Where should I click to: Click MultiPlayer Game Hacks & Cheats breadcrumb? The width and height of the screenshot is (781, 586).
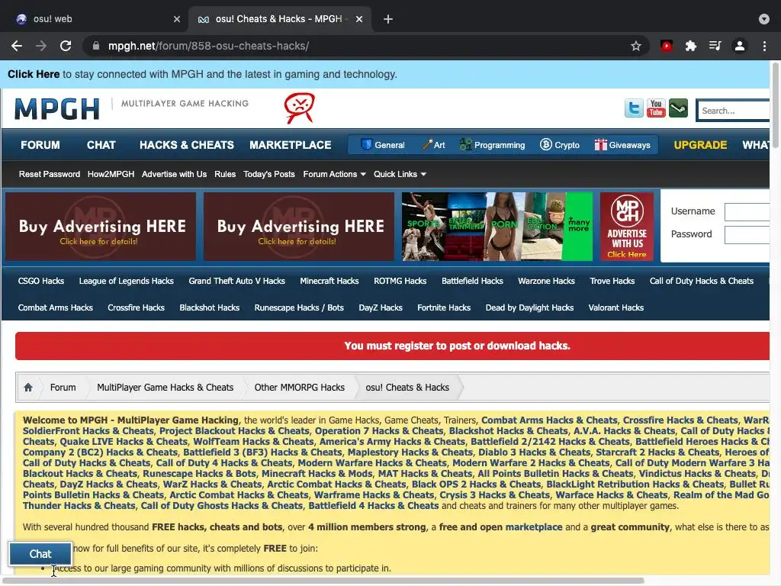click(165, 388)
